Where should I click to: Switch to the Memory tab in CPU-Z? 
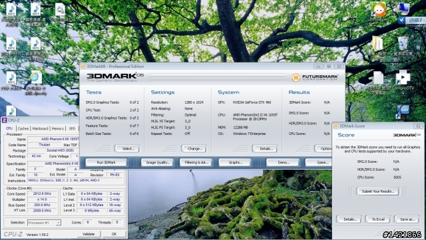click(x=58, y=129)
